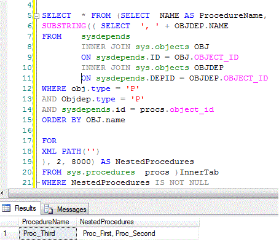Switch to the Messages tab
Screen dimensions: 279x247
pos(65,209)
